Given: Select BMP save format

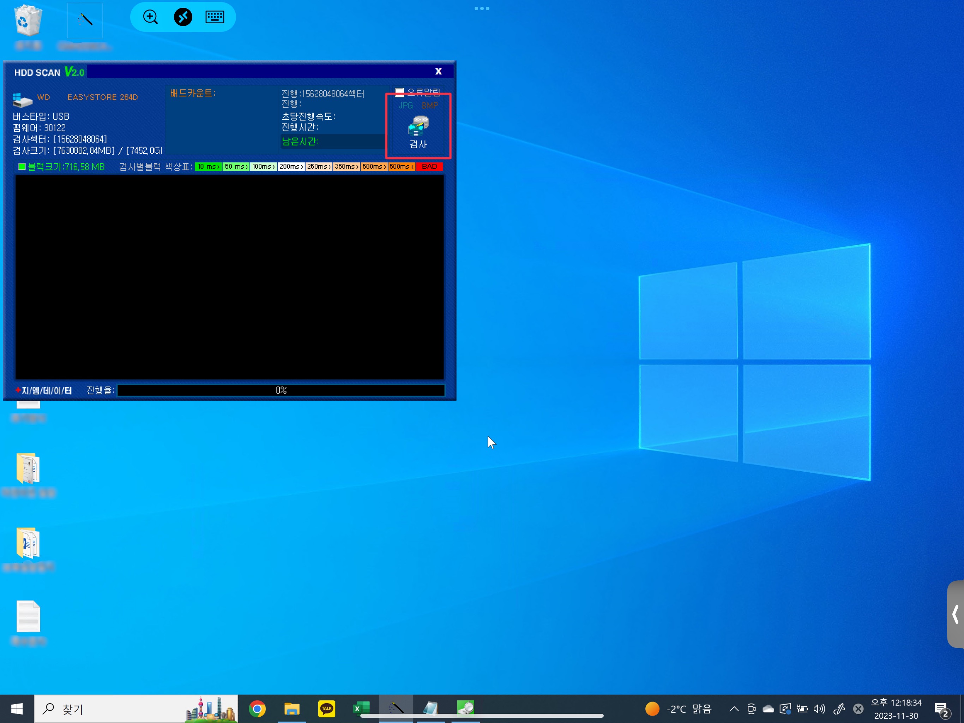Looking at the screenshot, I should (430, 106).
